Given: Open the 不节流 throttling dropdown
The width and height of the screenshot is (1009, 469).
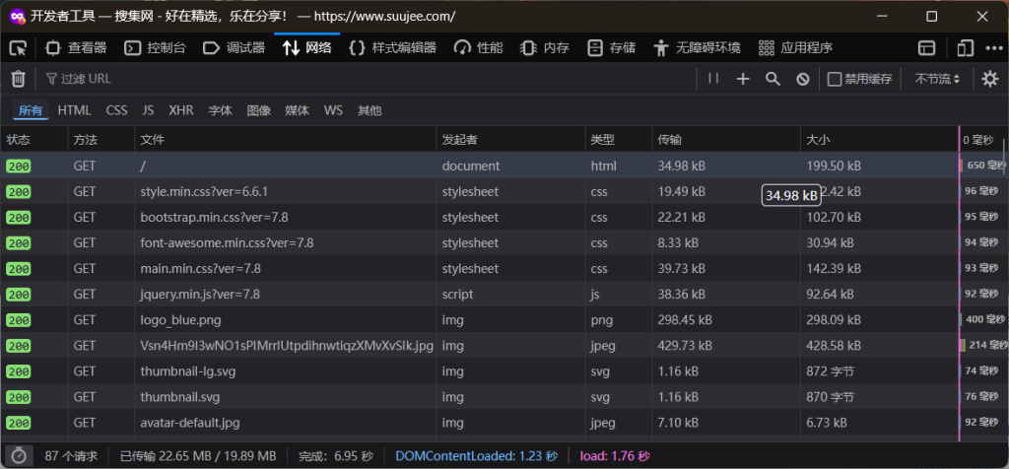Looking at the screenshot, I should pos(937,79).
